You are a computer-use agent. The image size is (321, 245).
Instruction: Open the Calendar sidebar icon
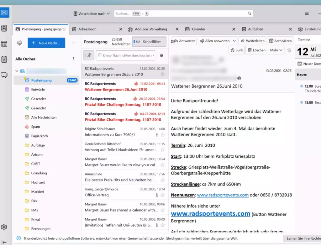[x=4, y=44]
